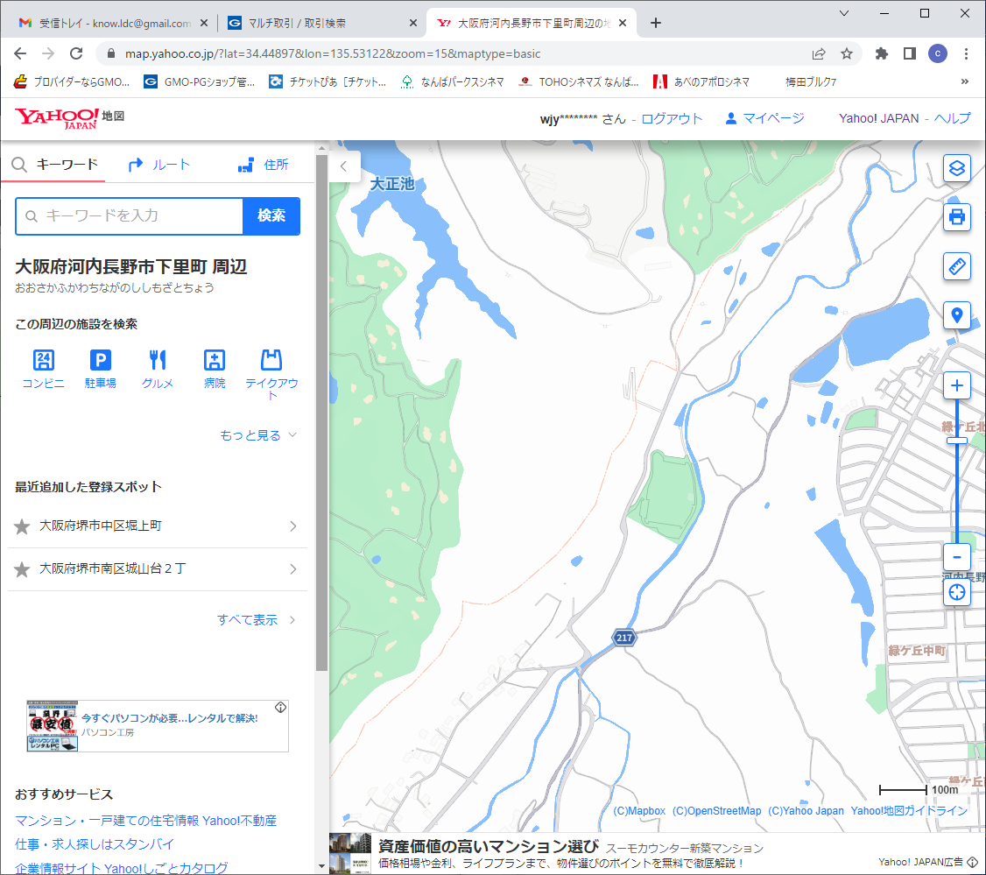Switch to the 住所 tab

click(264, 165)
